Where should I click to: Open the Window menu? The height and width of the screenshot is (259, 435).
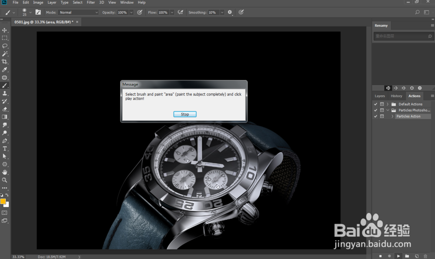pos(127,3)
